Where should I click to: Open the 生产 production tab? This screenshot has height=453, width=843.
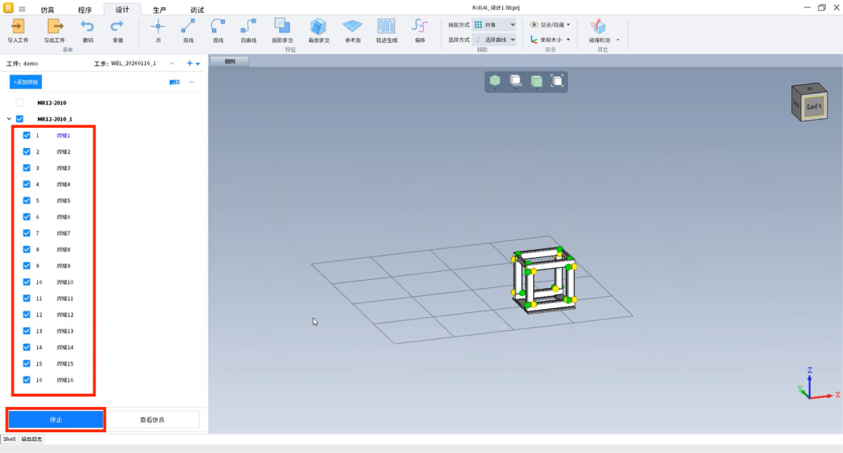pos(160,10)
